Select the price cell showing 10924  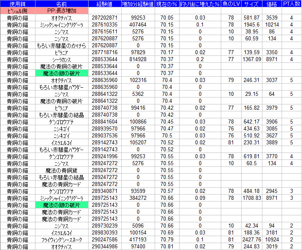click(271, 239)
